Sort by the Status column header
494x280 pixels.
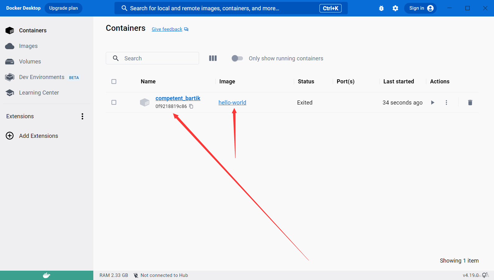coord(306,82)
